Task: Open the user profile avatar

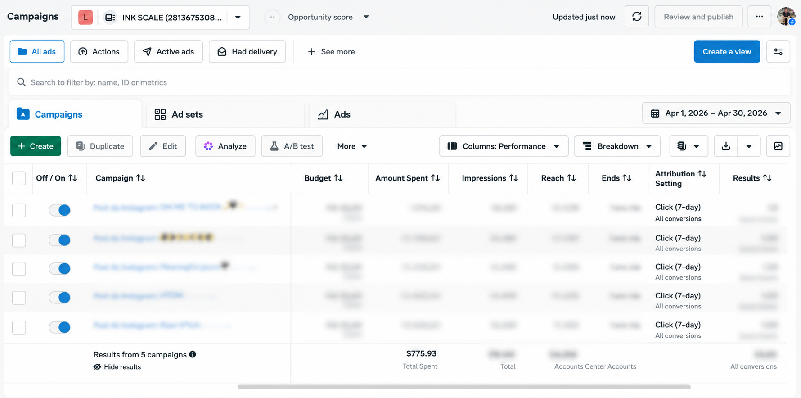Action: pos(786,17)
